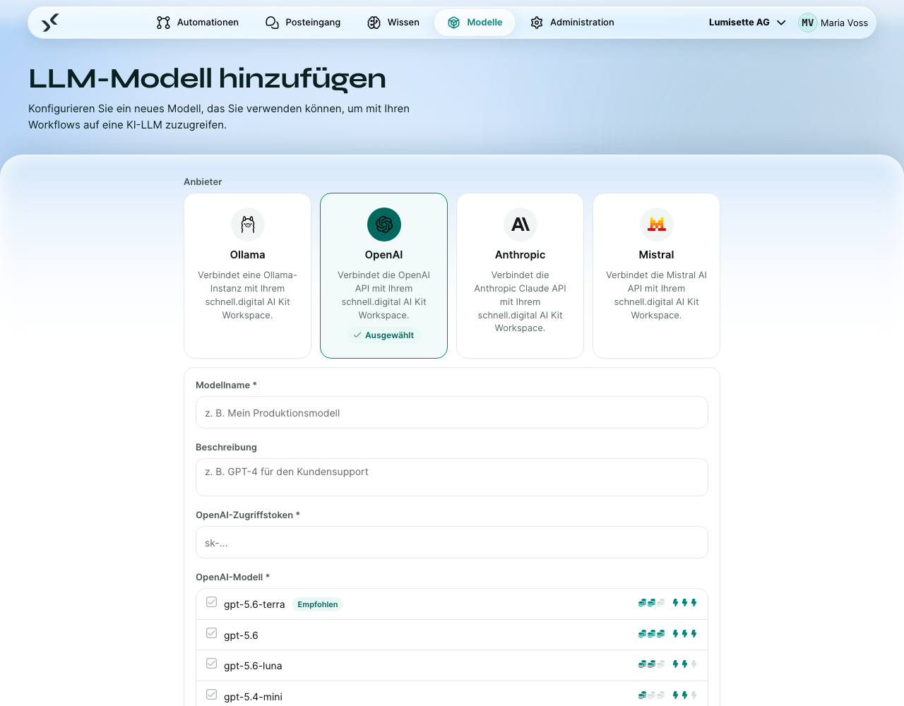The height and width of the screenshot is (706, 904).
Task: Click the Maria Voss user name
Action: (x=844, y=23)
